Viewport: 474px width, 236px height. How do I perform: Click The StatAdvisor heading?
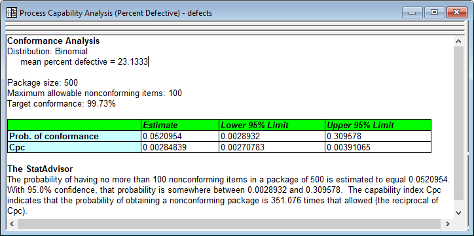(x=40, y=169)
